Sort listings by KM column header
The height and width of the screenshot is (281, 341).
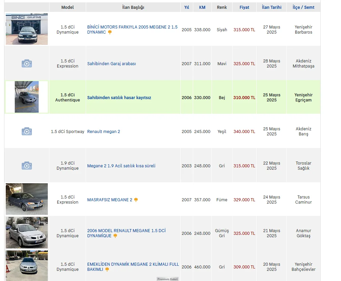[202, 7]
